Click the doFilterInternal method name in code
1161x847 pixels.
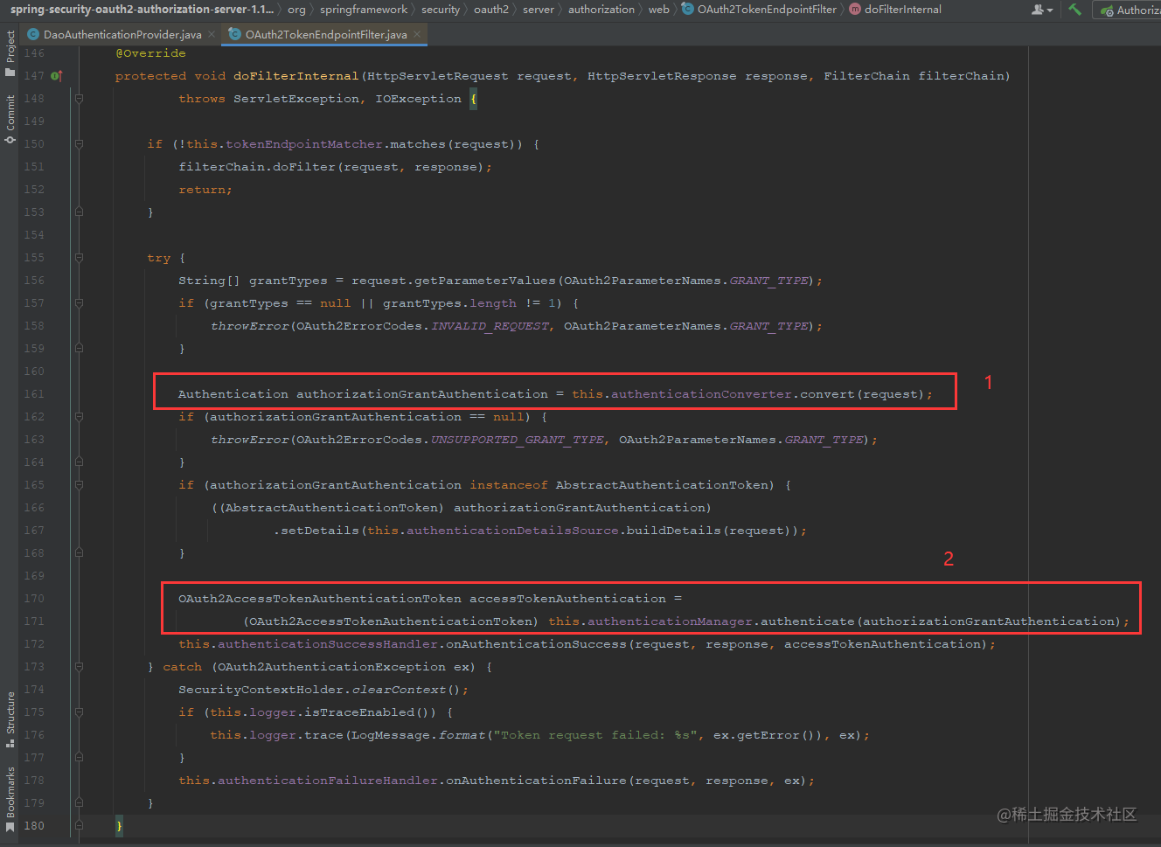coord(295,76)
